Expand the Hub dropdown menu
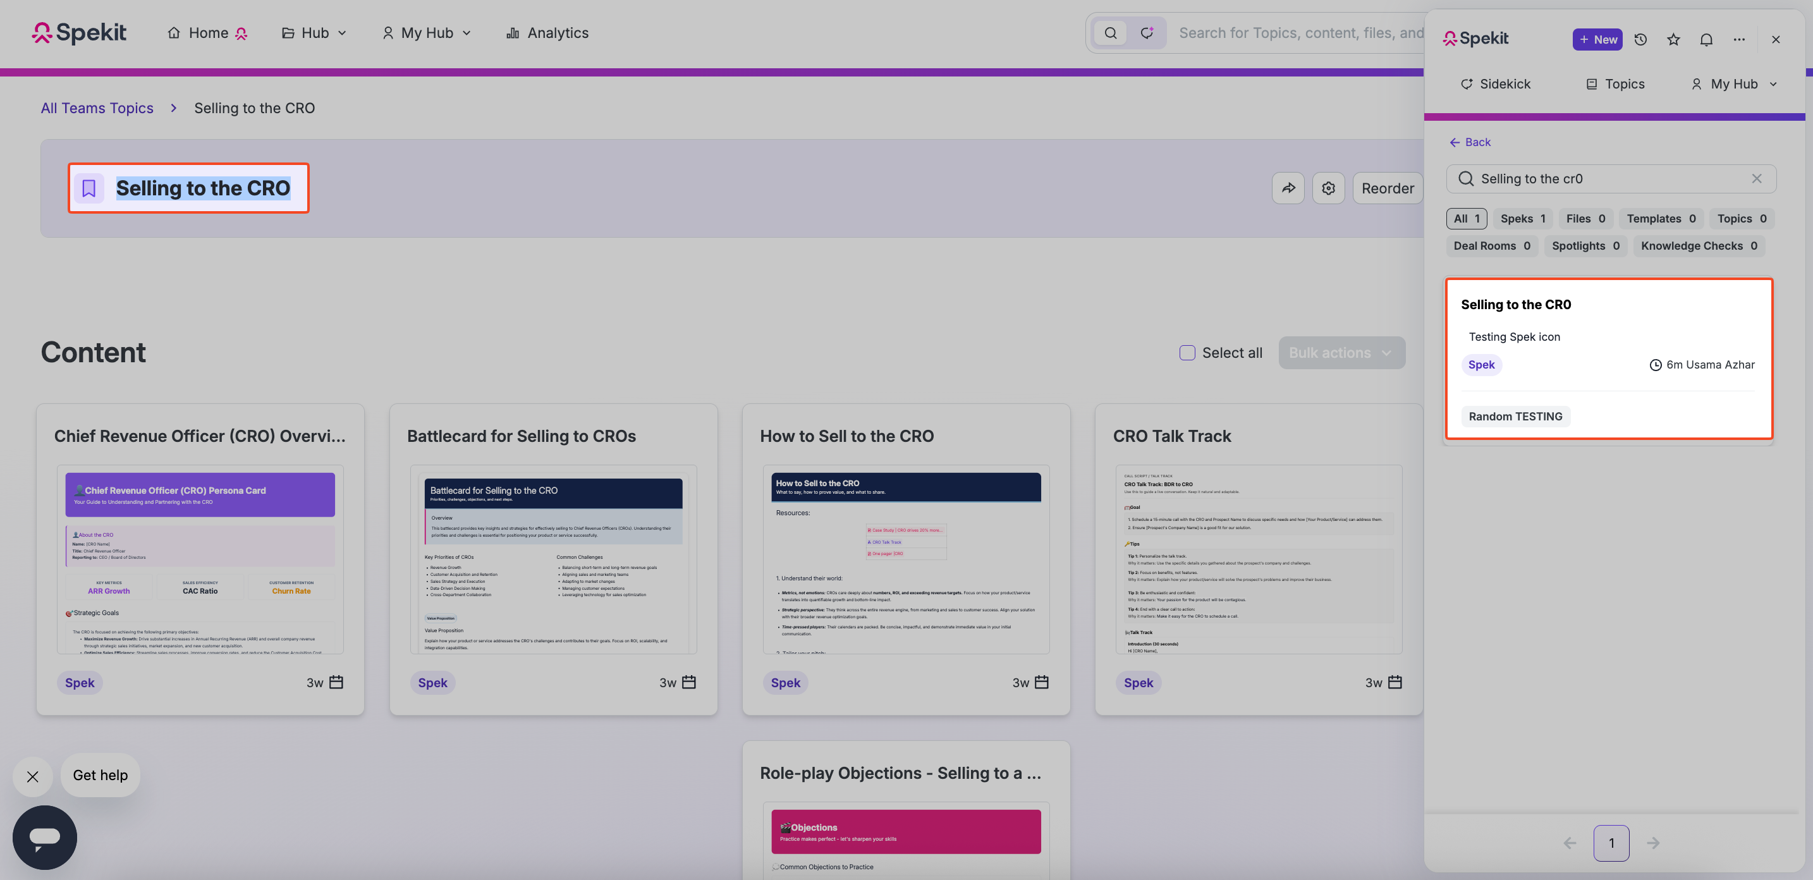1813x880 pixels. coord(314,33)
